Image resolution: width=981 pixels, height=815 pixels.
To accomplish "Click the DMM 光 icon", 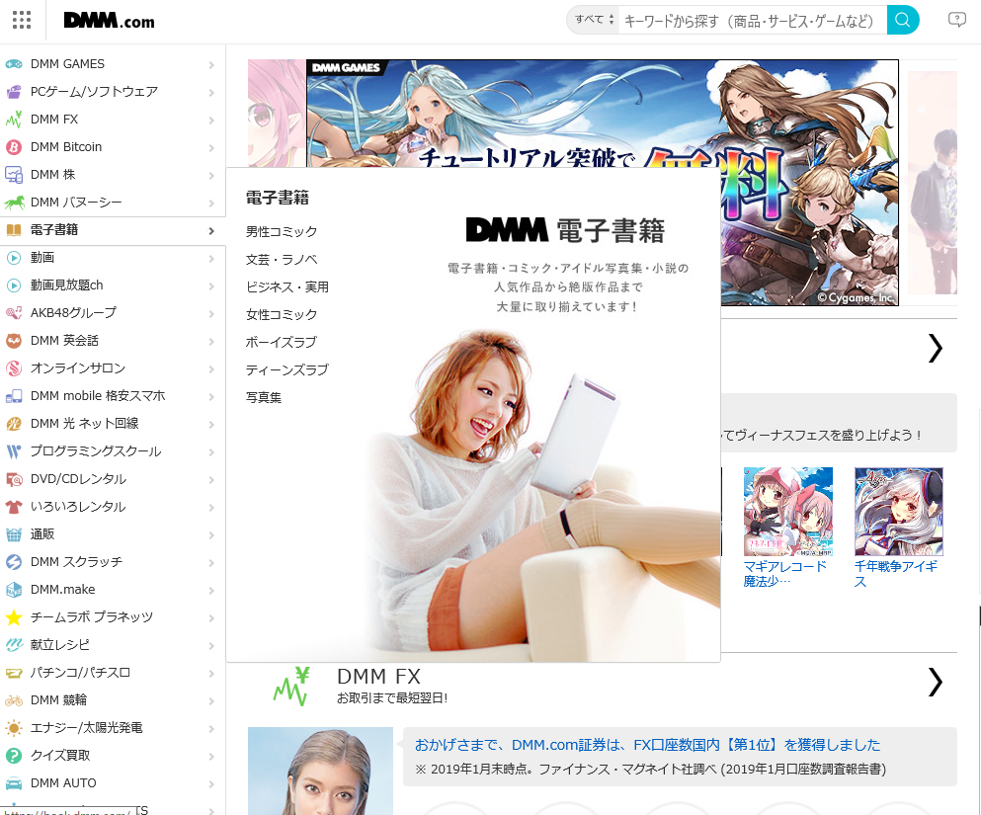I will pyautogui.click(x=14, y=424).
